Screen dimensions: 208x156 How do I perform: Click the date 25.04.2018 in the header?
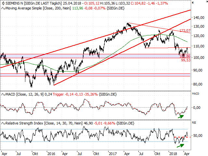72,3
